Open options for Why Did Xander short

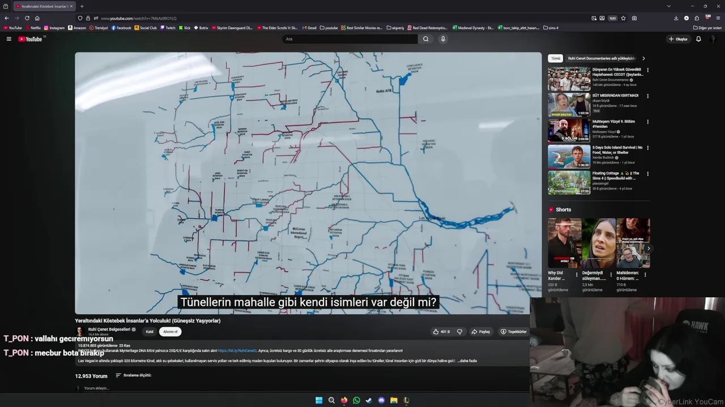[x=577, y=275]
